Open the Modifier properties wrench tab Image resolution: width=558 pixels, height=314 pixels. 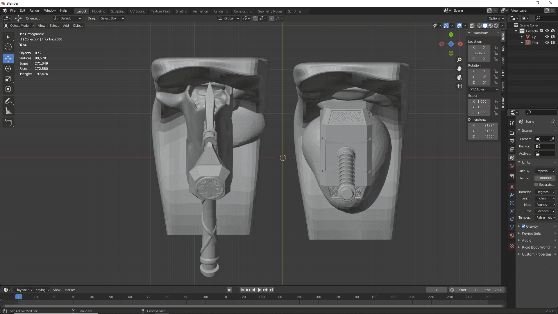(x=512, y=195)
